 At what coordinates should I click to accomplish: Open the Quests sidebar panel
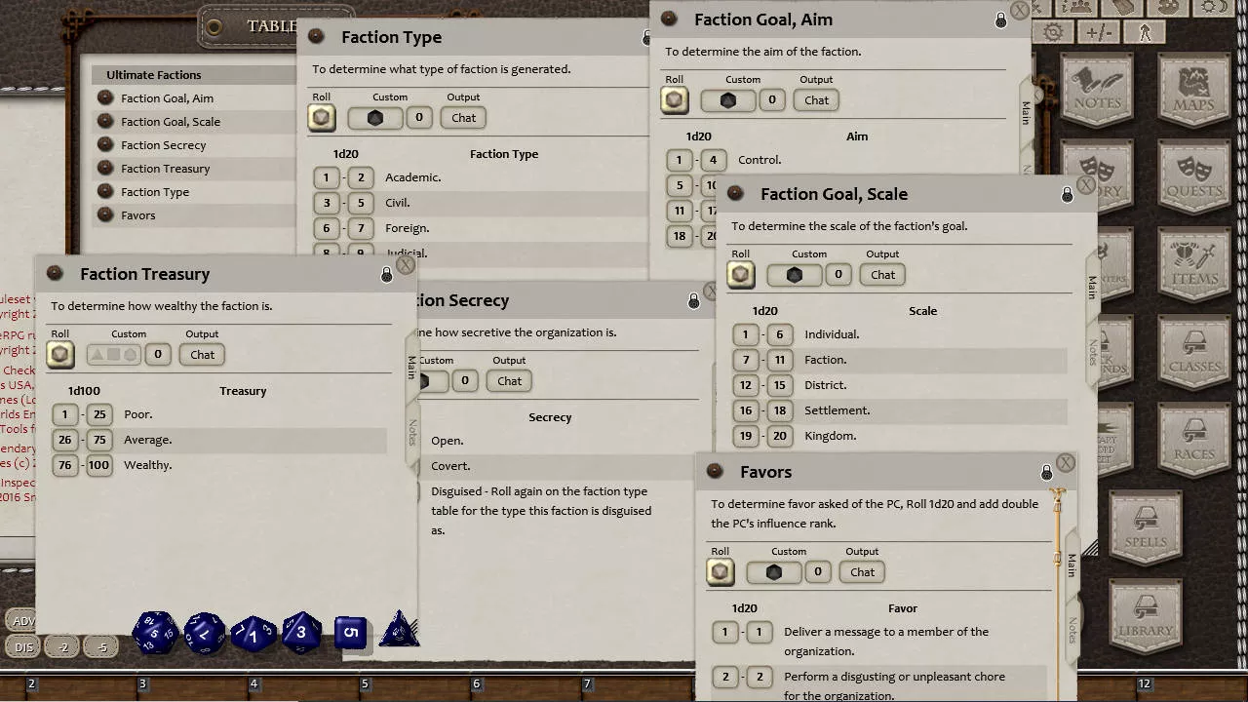point(1194,178)
